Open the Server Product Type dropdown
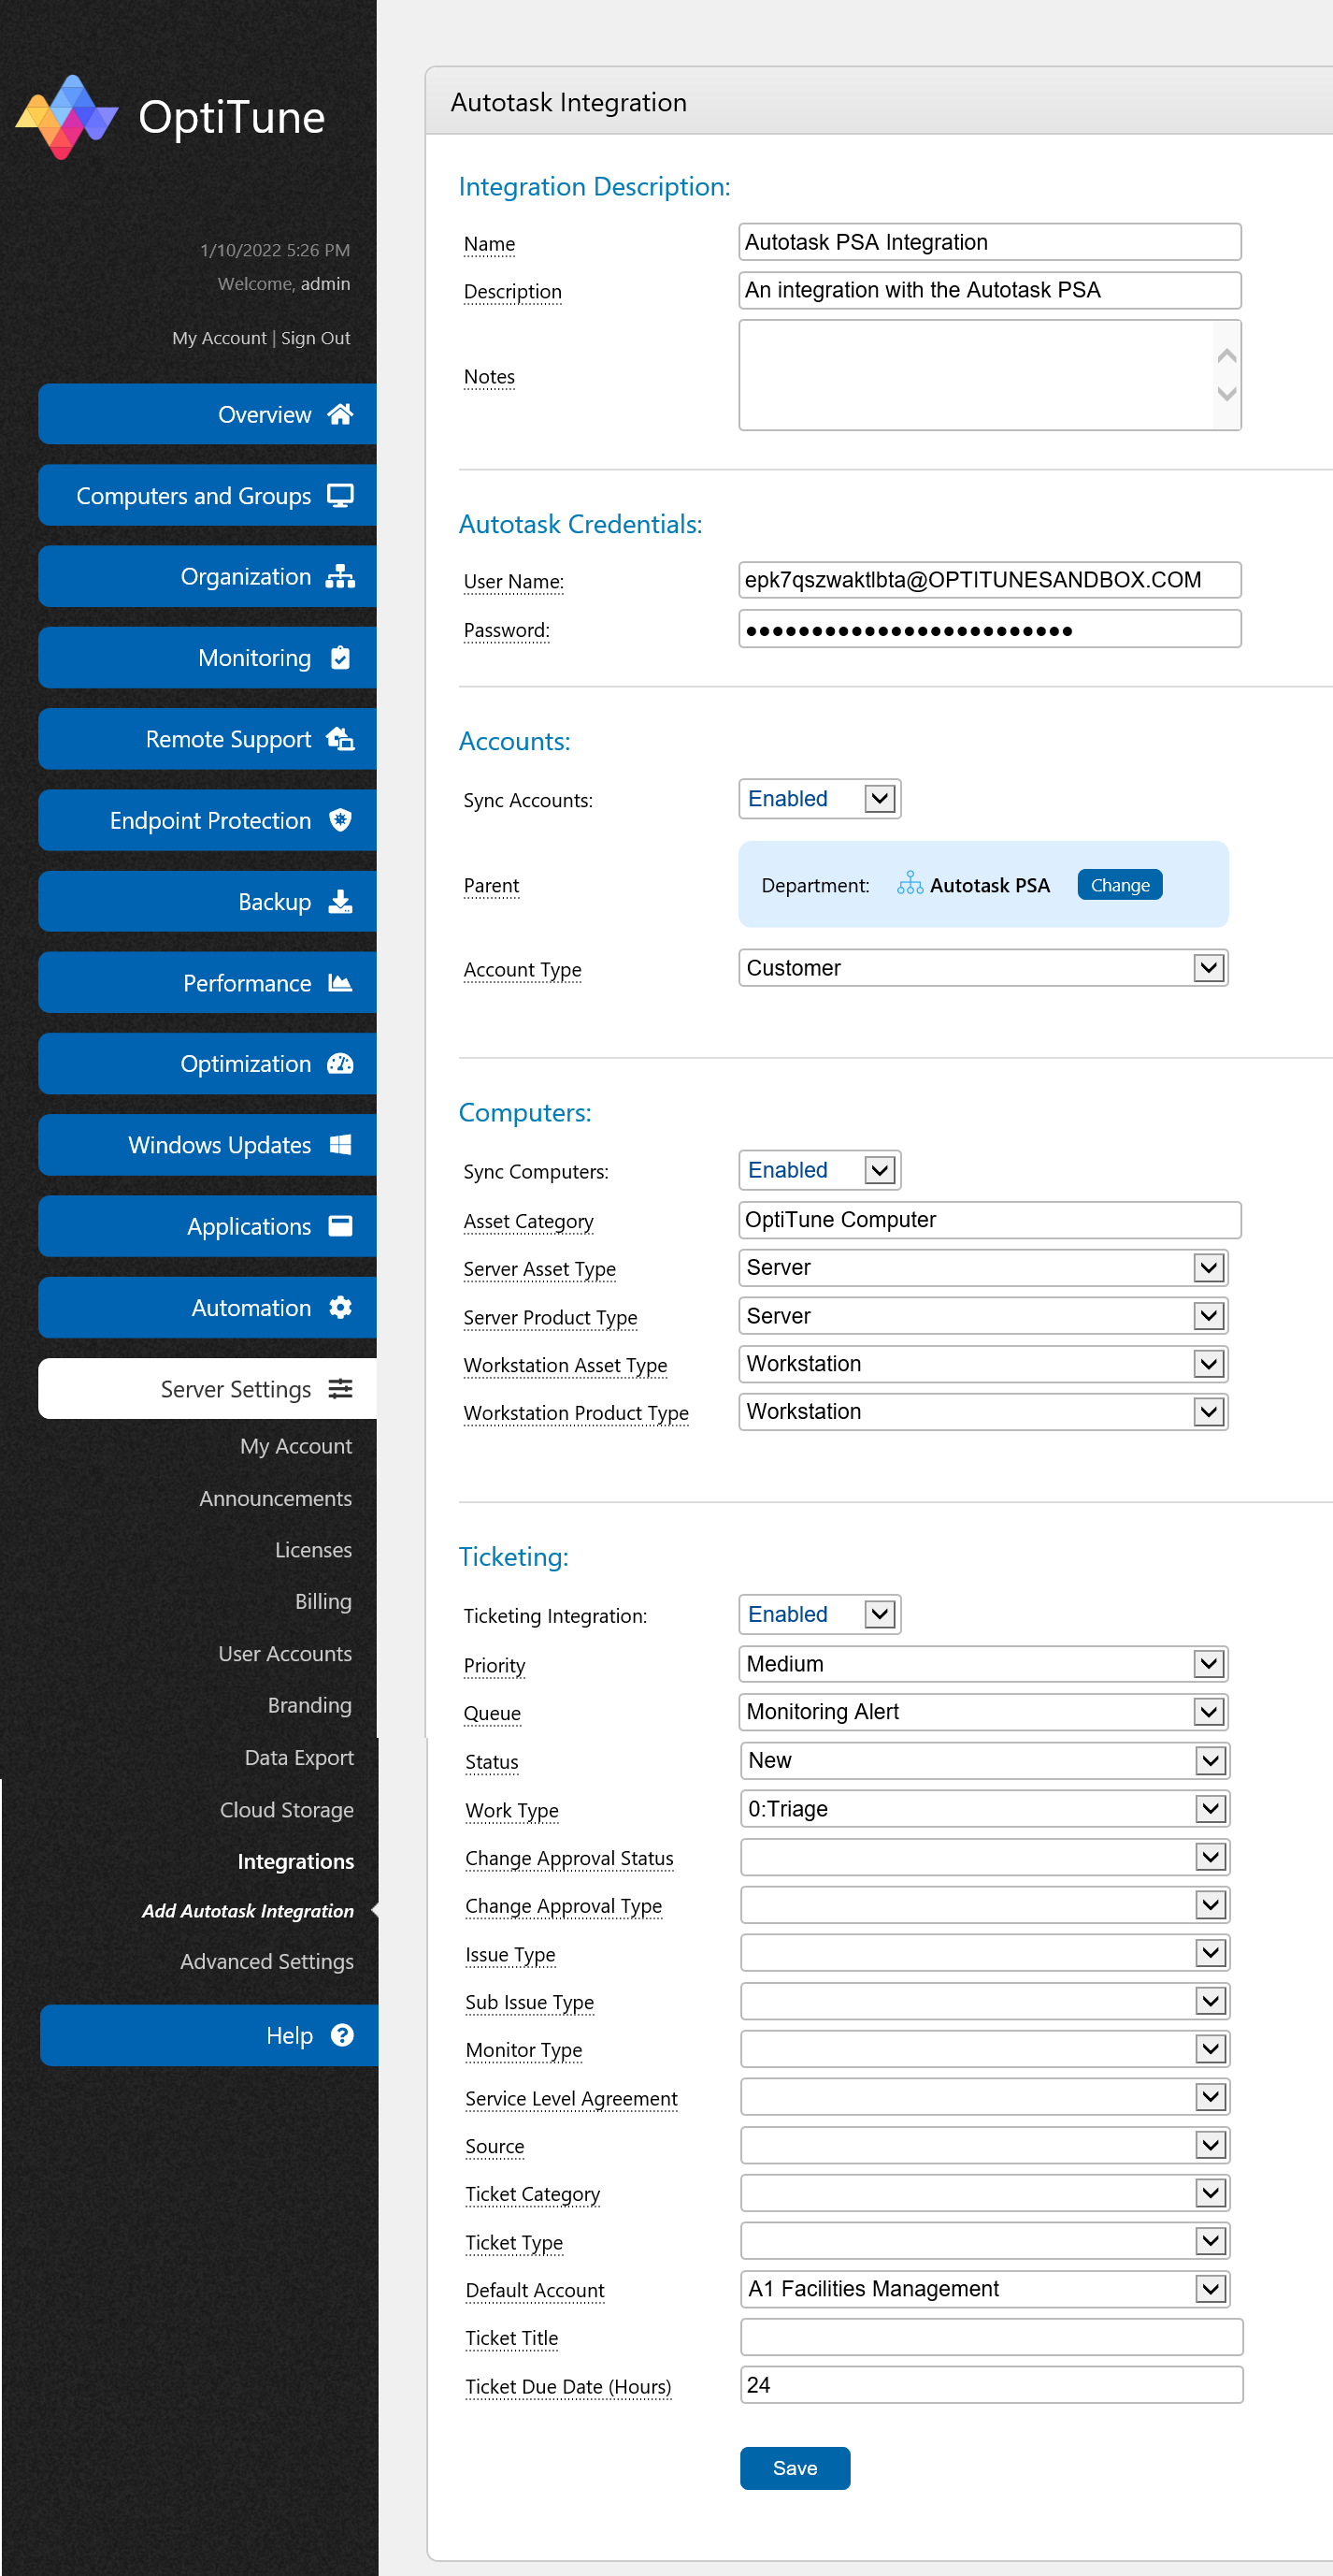Viewport: 1333px width, 2576px height. [x=983, y=1315]
